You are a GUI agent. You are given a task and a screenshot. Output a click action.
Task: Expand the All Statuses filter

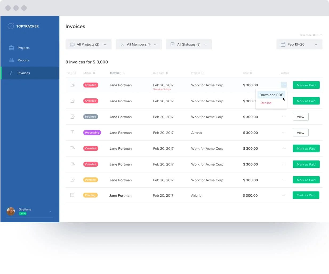189,44
